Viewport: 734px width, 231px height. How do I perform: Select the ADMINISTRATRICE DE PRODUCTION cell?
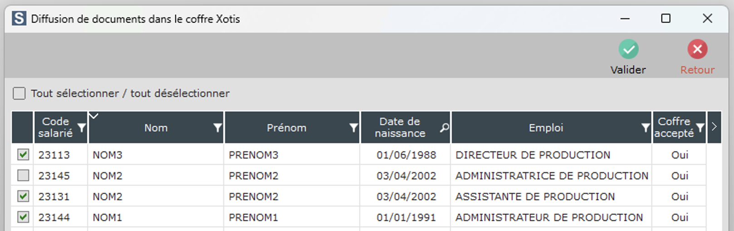552,176
